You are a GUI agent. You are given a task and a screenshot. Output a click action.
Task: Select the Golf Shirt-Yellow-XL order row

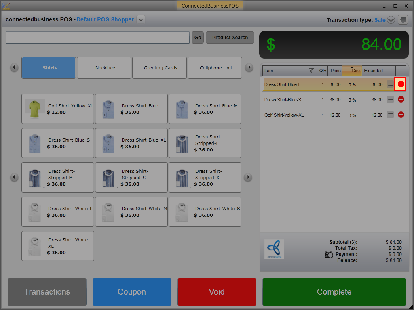(x=334, y=115)
